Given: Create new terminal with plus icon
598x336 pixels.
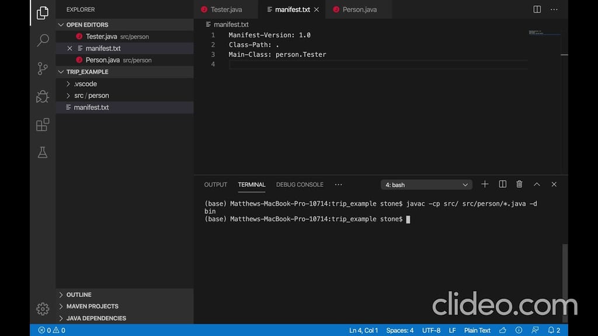Looking at the screenshot, I should pyautogui.click(x=485, y=184).
